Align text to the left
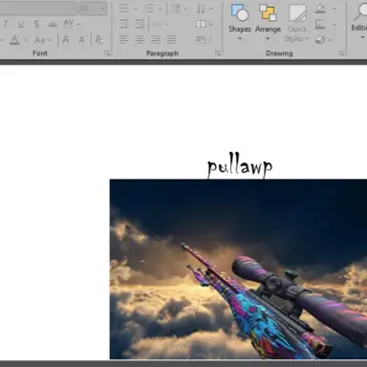Viewport: 367px width, 367px height. point(123,39)
